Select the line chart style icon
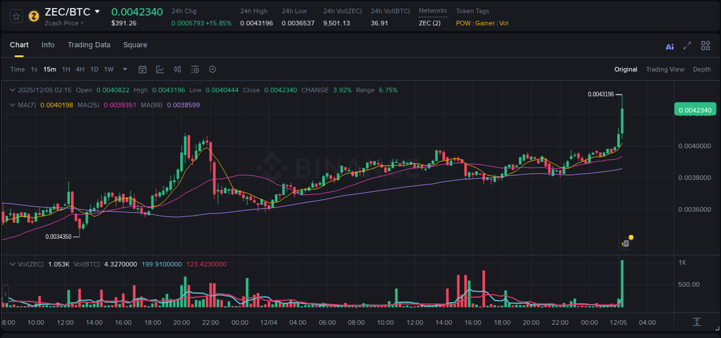721x338 pixels. [x=160, y=69]
